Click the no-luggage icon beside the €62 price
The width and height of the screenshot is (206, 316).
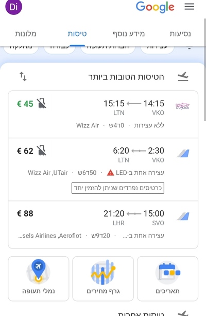coord(42,151)
